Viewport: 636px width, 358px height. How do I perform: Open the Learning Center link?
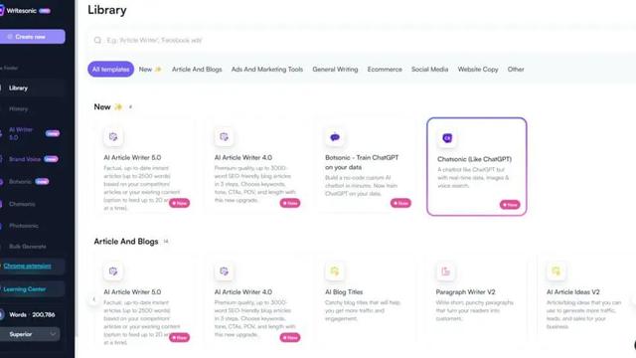tap(24, 289)
